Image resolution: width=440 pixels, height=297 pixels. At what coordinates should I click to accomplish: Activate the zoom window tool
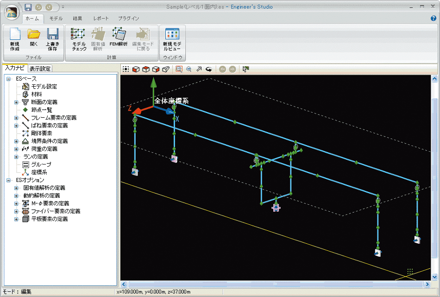(x=179, y=69)
